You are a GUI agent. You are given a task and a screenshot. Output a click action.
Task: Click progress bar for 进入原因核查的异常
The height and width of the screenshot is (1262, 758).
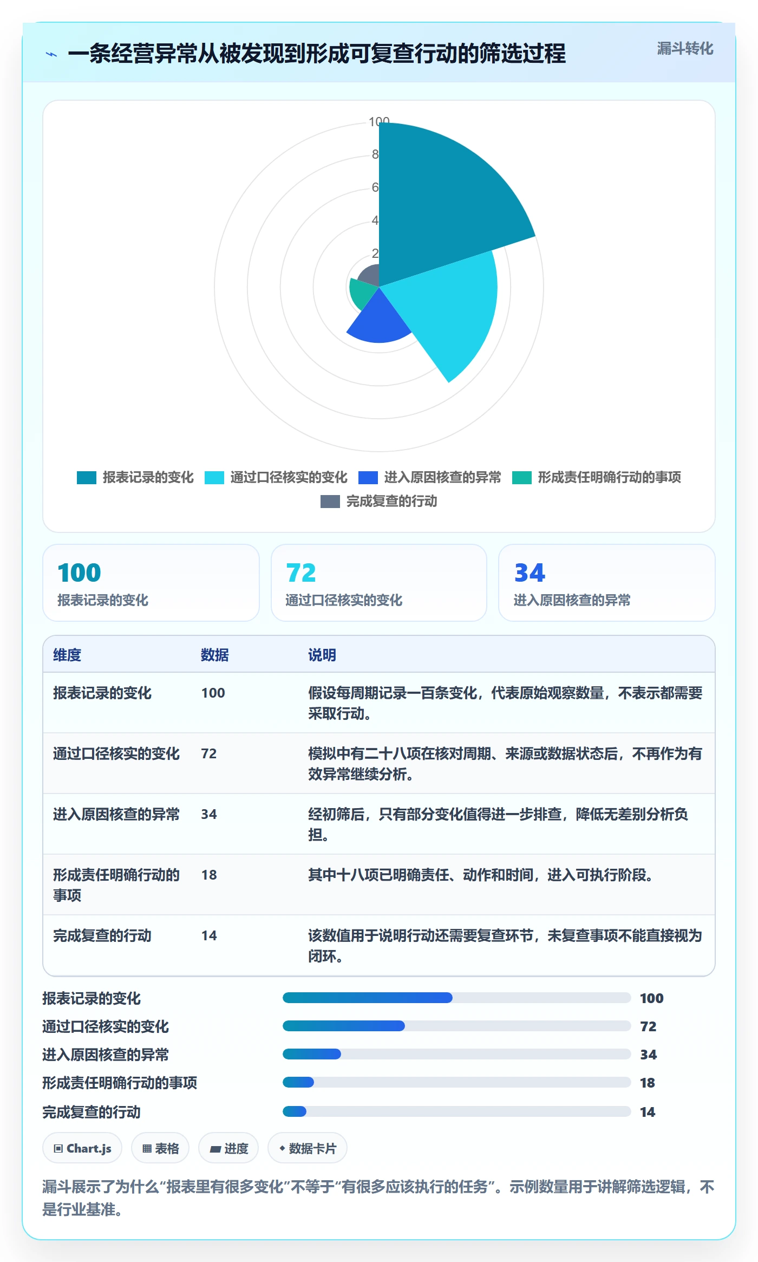coord(456,1054)
